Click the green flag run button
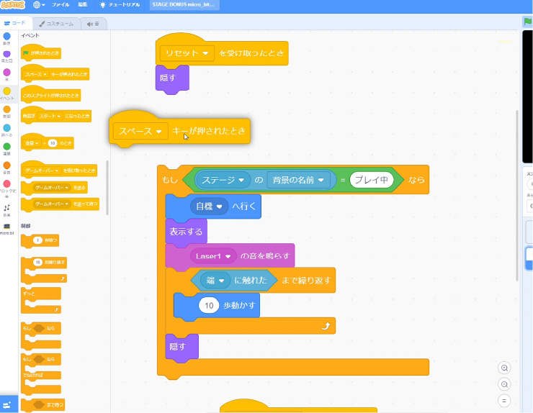 tap(528, 22)
